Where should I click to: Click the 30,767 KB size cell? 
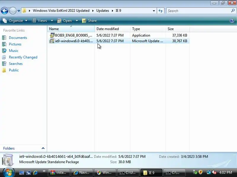(x=180, y=41)
